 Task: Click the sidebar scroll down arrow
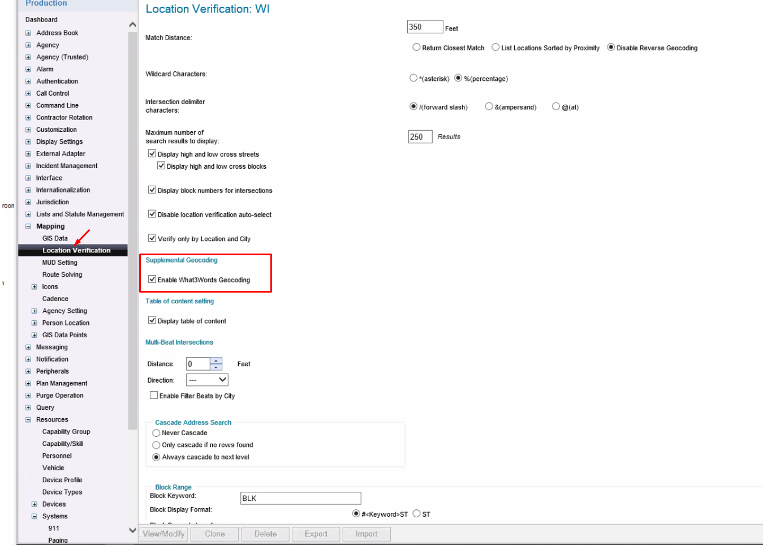(132, 530)
